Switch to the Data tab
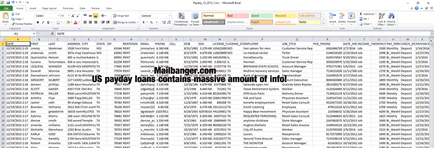 82,8
